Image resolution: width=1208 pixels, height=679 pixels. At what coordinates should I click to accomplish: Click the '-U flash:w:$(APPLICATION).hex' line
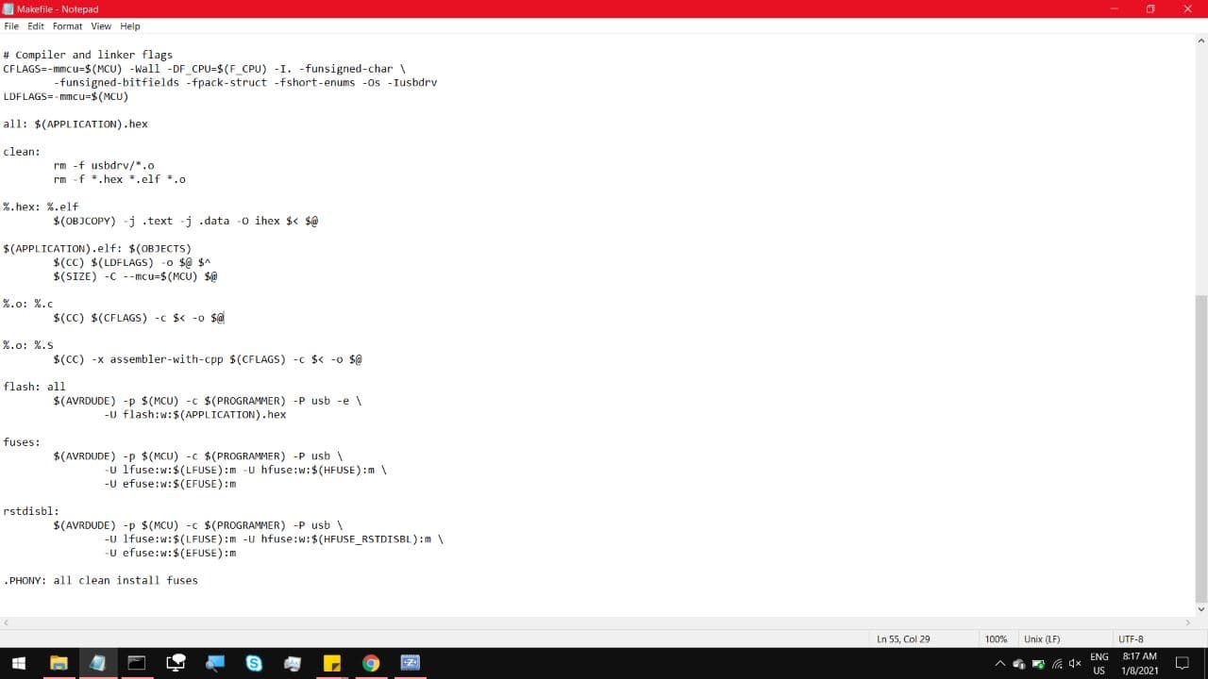click(195, 414)
